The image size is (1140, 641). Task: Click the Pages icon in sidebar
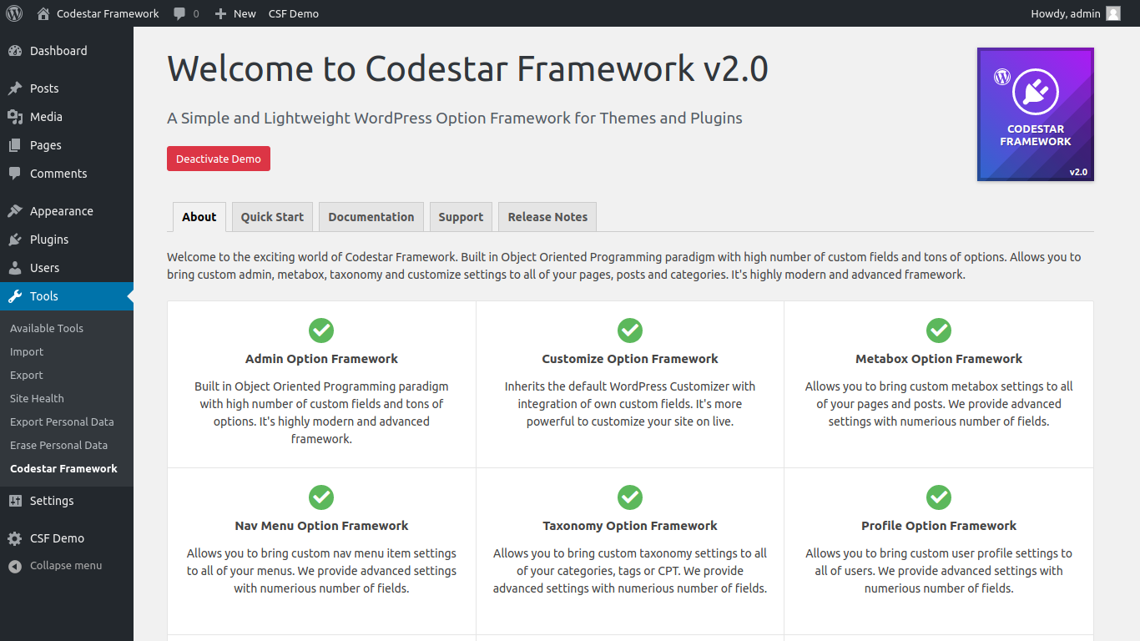(x=15, y=145)
